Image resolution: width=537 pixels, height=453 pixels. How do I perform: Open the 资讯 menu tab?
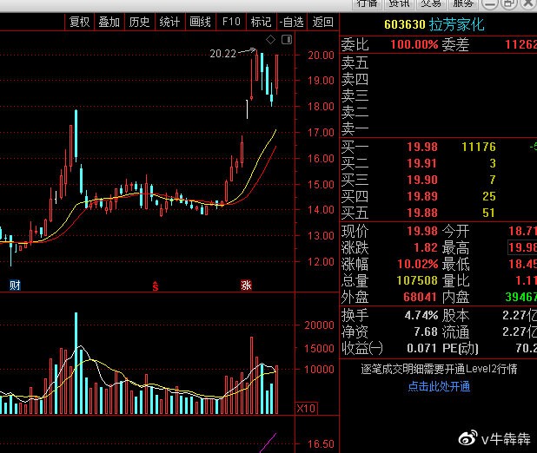400,3
